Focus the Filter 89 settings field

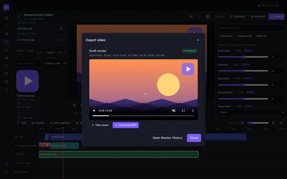click(251, 28)
